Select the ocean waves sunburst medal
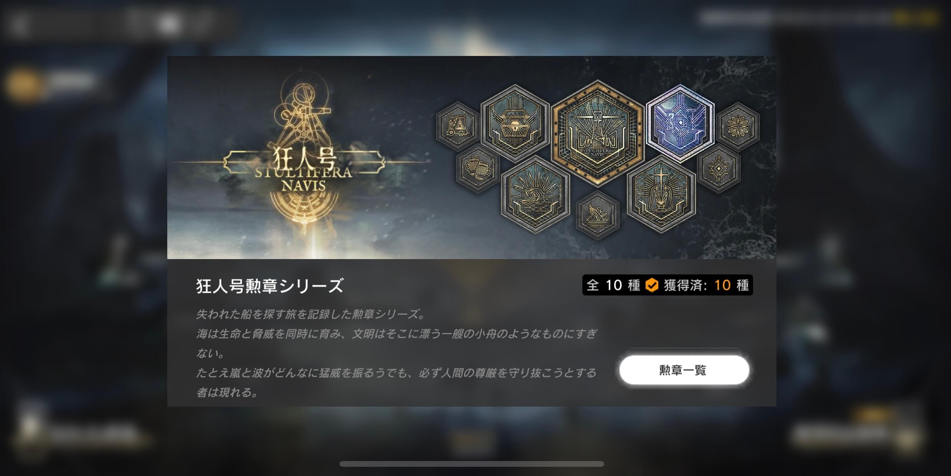This screenshot has width=951, height=476. [x=535, y=194]
